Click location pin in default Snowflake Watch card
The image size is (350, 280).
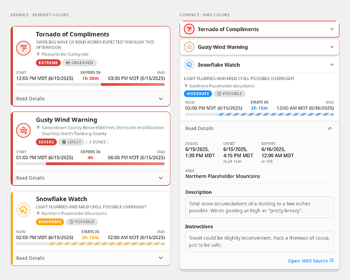click(38, 213)
